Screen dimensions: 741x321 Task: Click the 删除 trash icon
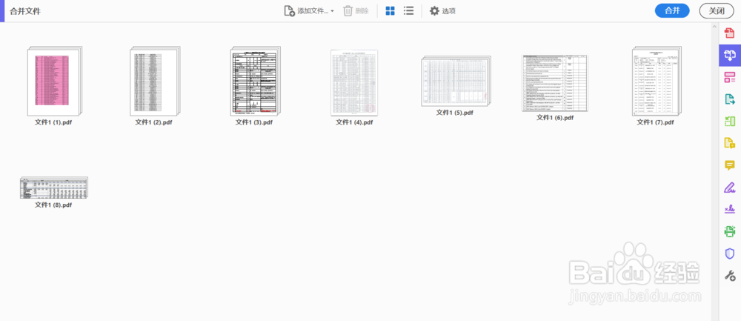(x=348, y=11)
